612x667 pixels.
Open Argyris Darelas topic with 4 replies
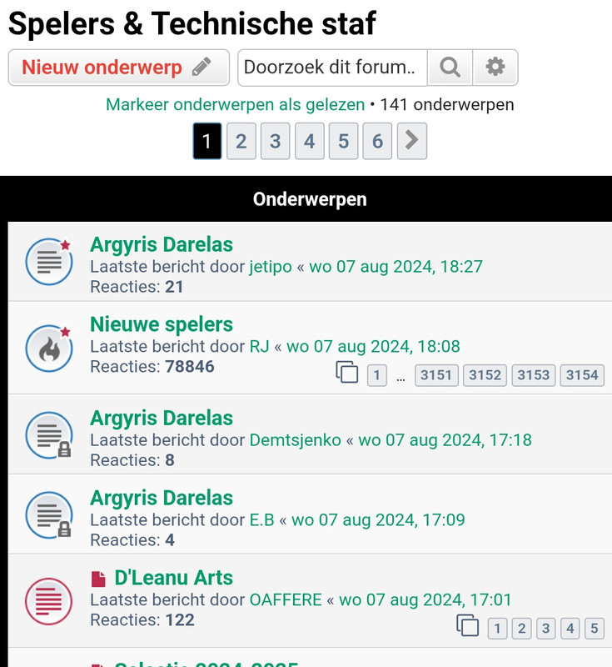pyautogui.click(x=162, y=498)
